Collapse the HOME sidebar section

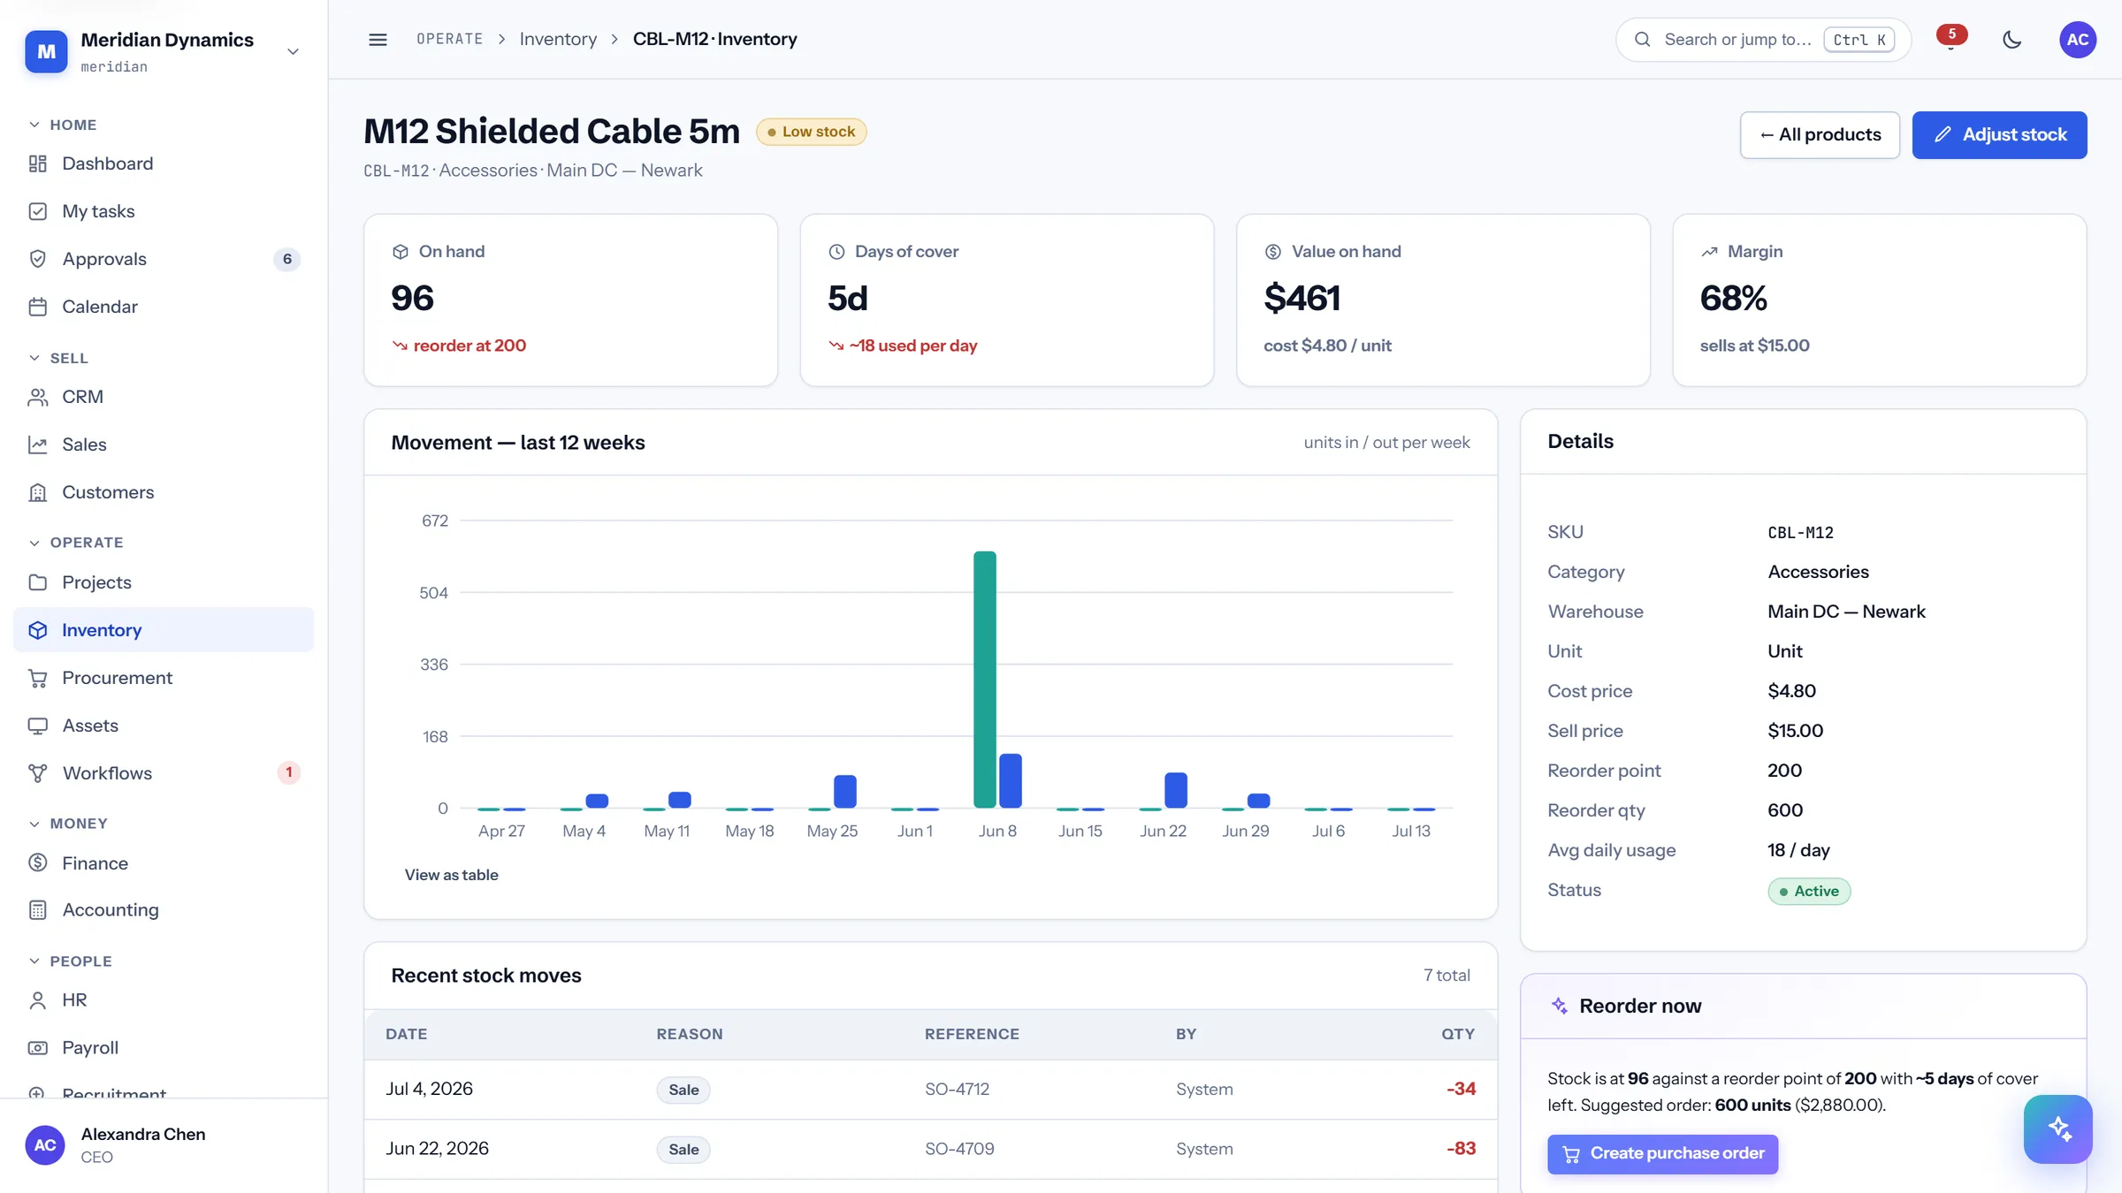tap(63, 125)
